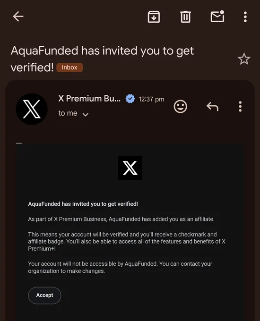Viewport: 260px width, 321px height.
Task: Reply to the message
Action: pyautogui.click(x=212, y=107)
